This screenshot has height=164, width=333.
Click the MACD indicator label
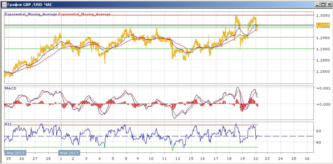10,88
